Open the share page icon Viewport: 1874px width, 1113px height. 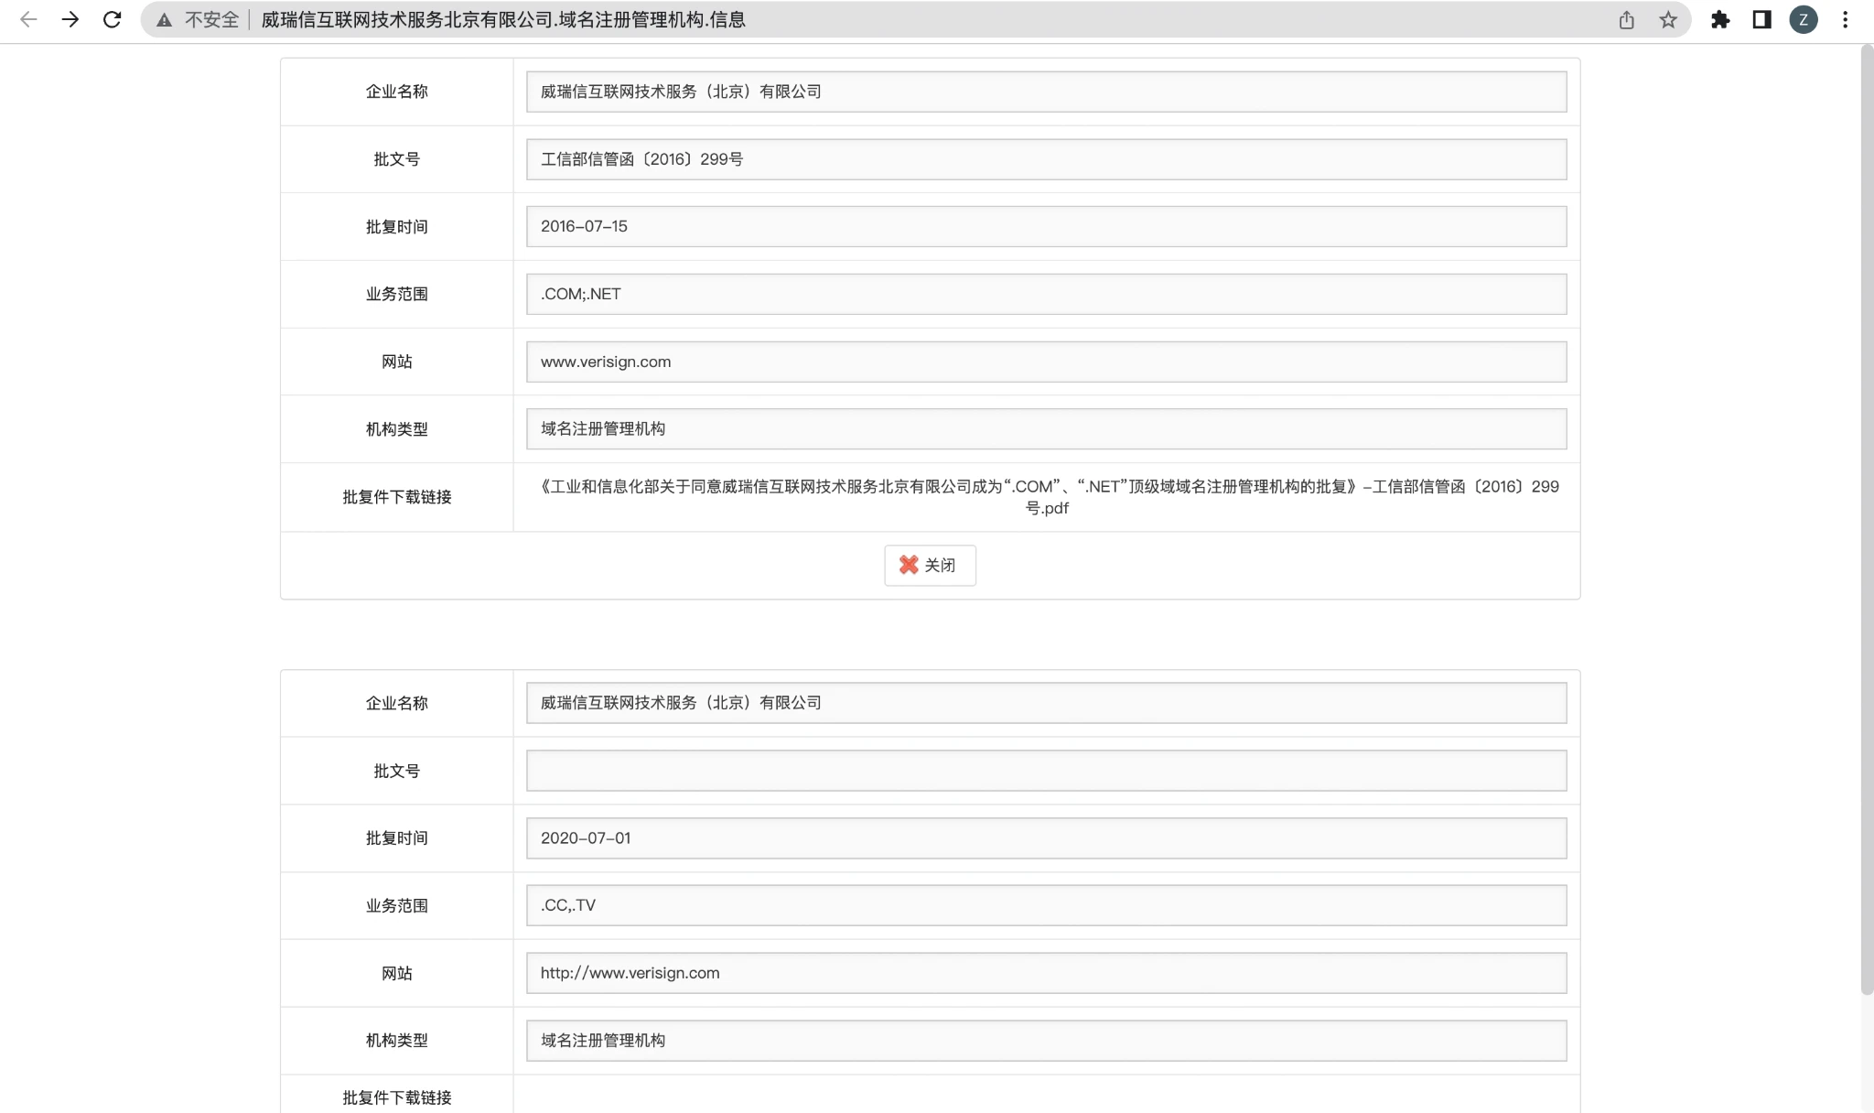(x=1626, y=20)
